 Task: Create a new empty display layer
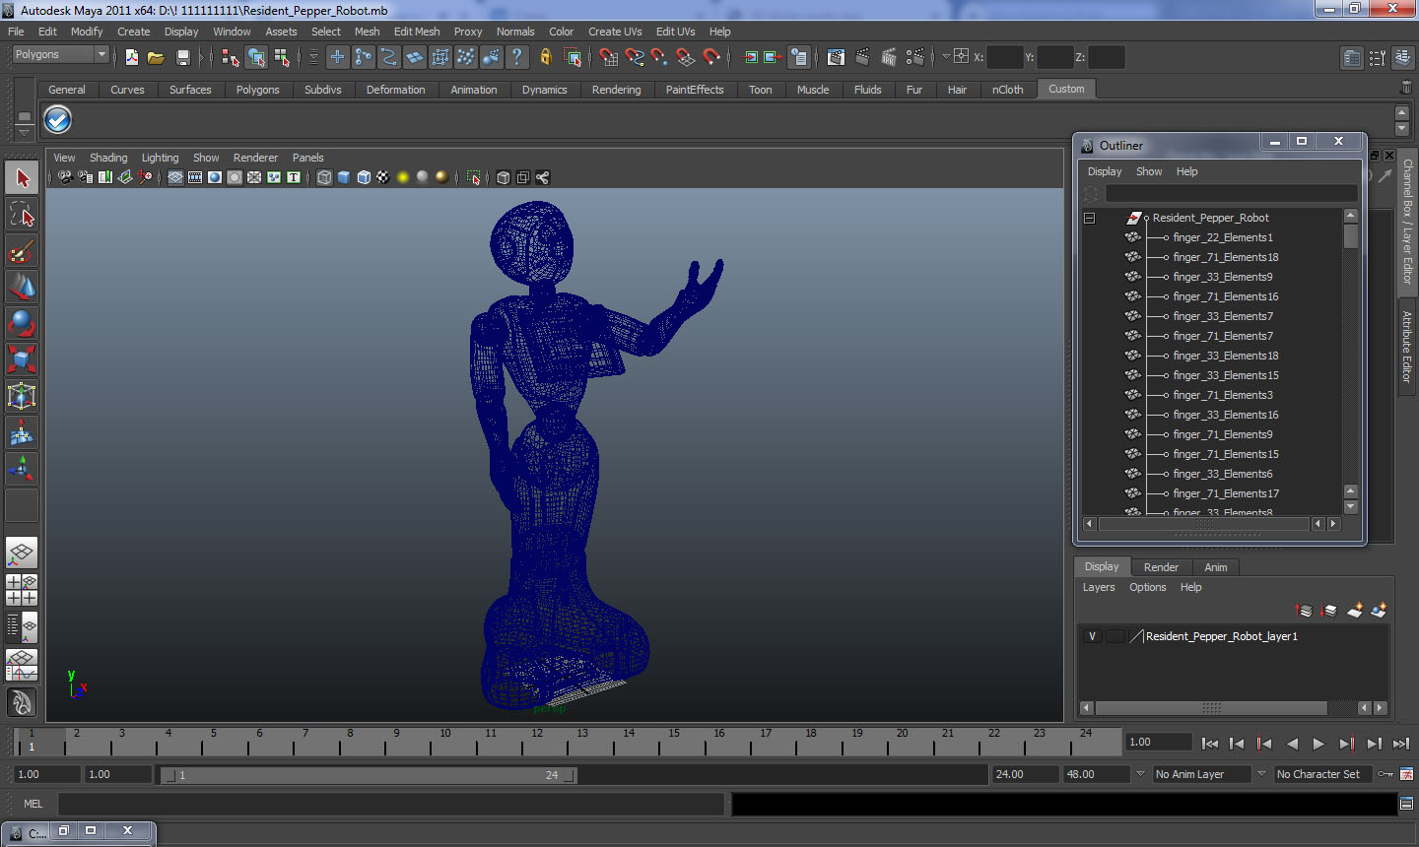pyautogui.click(x=1354, y=611)
